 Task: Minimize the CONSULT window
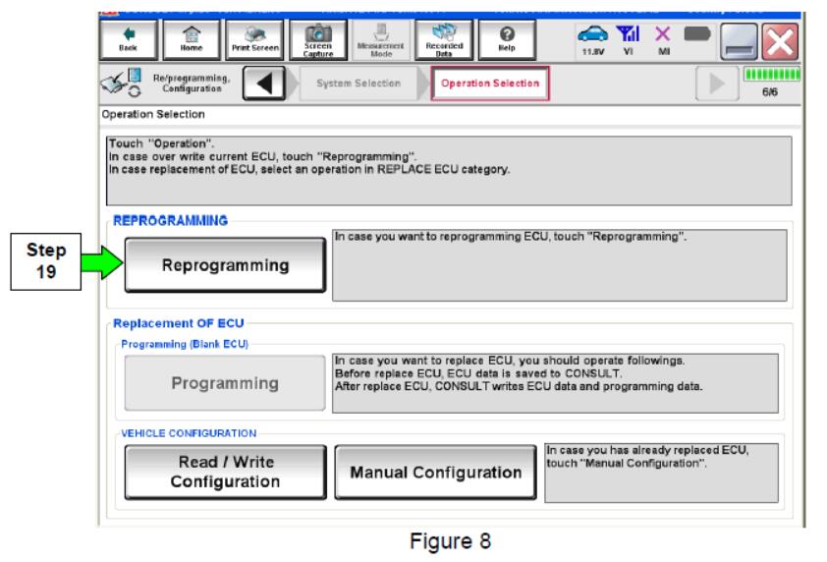(739, 41)
